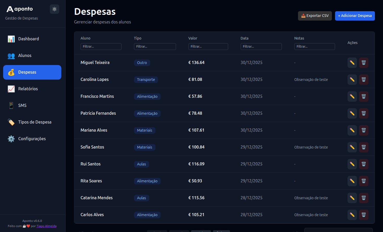Click the pencil edit icon for Miguel Teixeira

(352, 63)
